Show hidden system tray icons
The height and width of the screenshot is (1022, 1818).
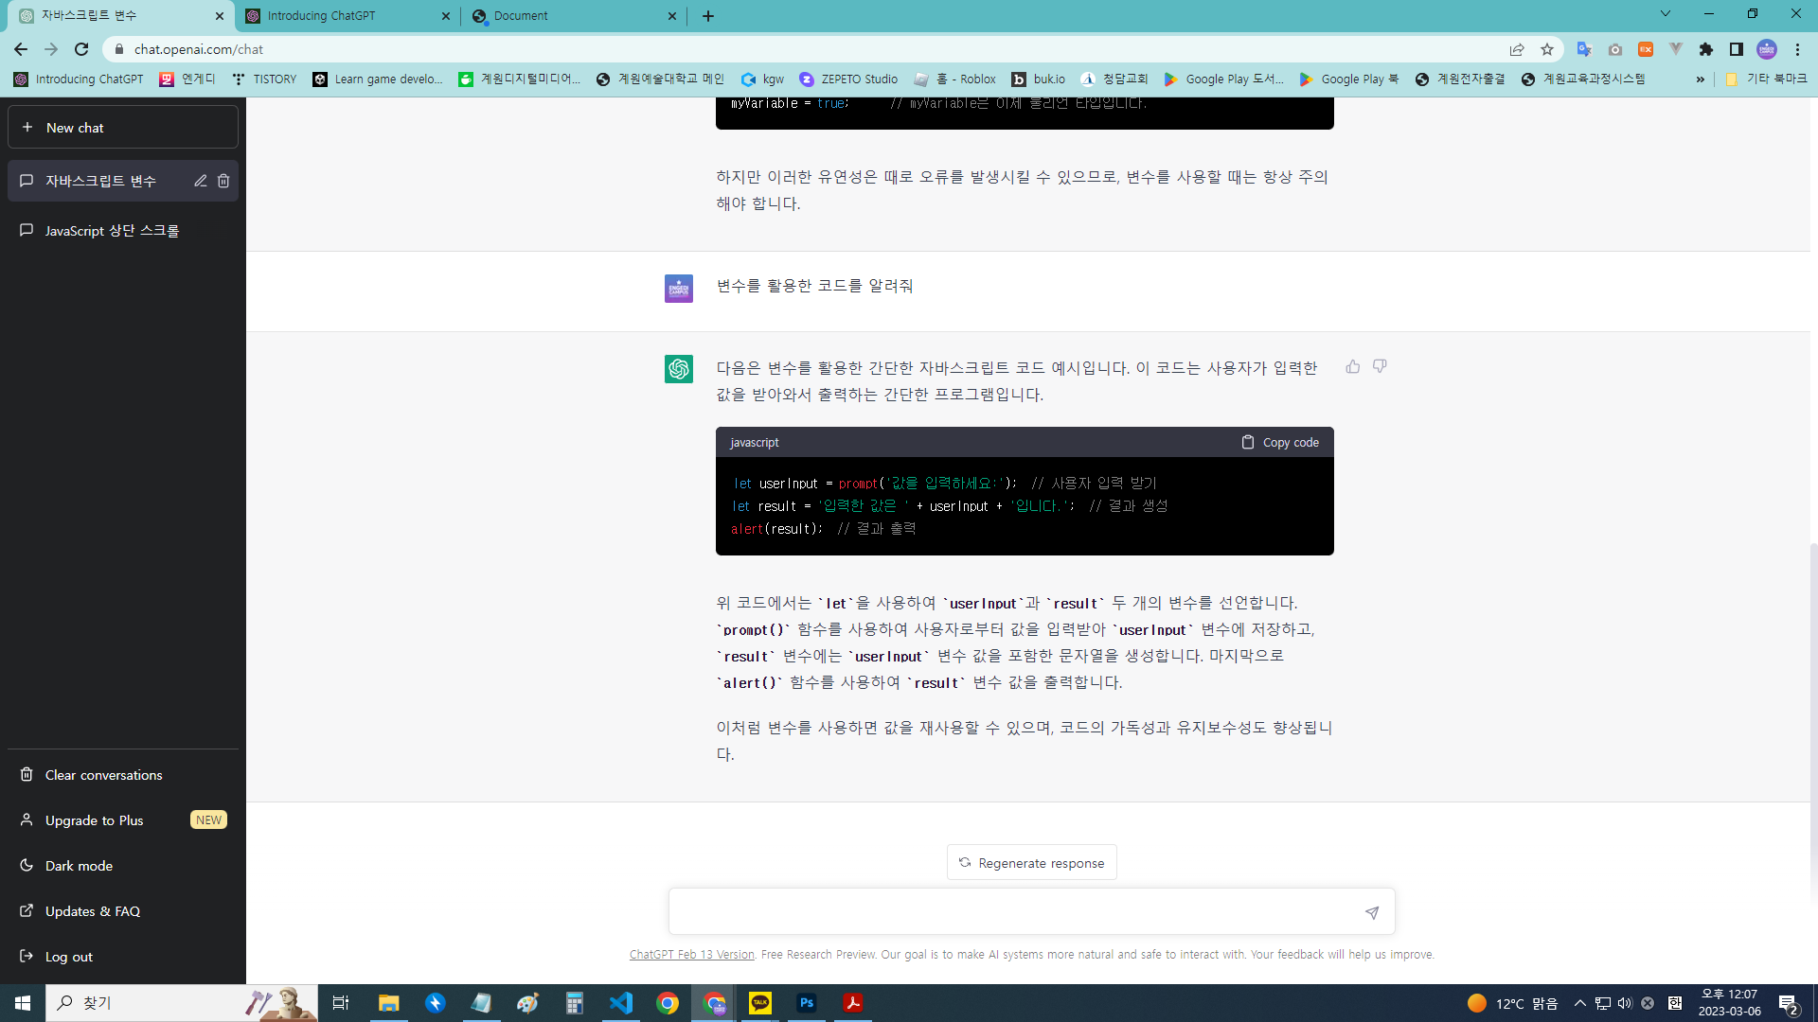click(x=1579, y=1003)
